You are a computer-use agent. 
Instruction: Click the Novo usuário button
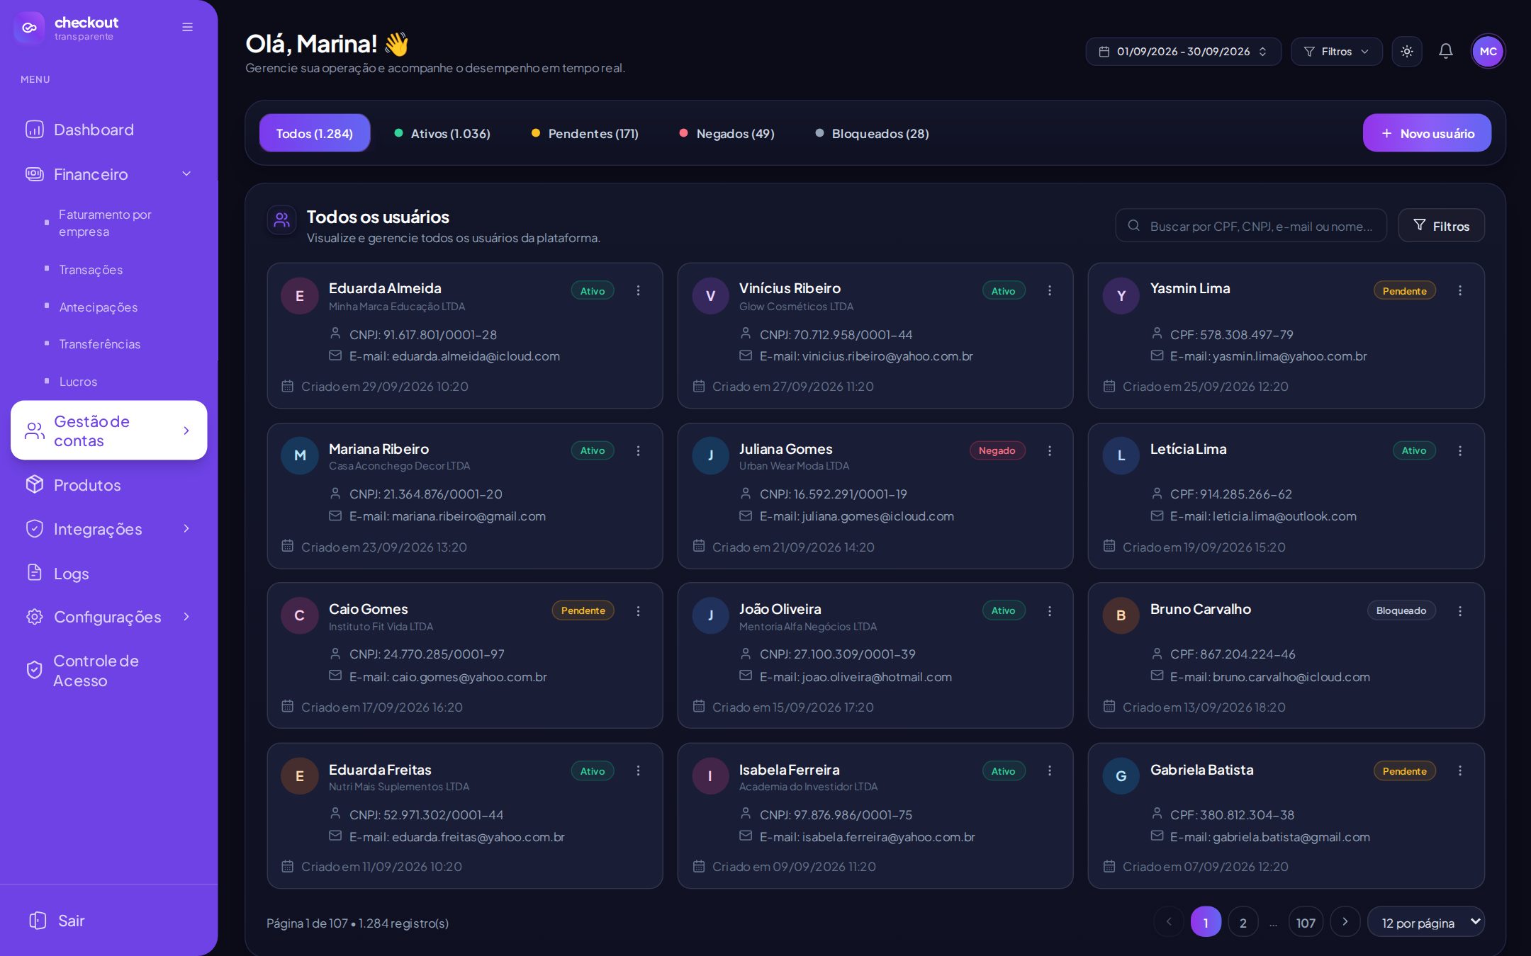tap(1426, 133)
